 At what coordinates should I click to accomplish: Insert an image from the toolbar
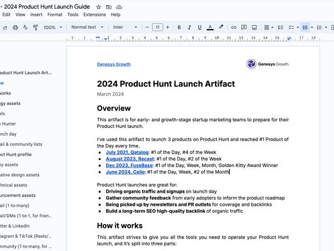click(x=254, y=28)
